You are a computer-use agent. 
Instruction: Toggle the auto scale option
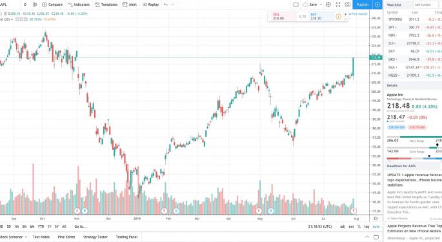[376, 227]
